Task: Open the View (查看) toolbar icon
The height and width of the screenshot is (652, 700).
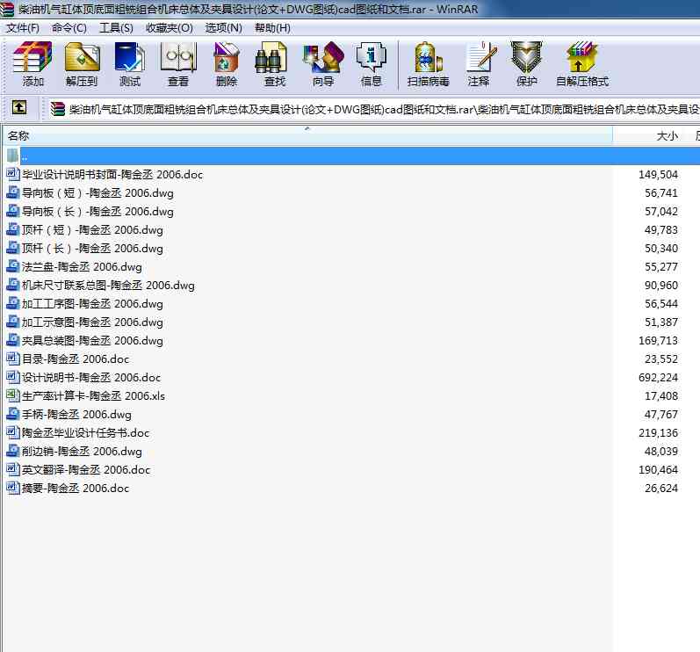Action: (x=178, y=64)
